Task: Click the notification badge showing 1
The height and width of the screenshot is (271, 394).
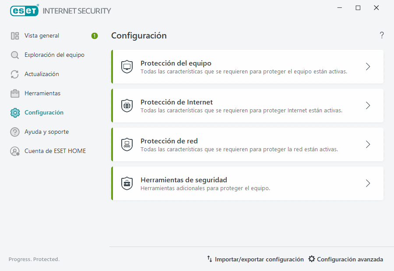Action: point(95,36)
